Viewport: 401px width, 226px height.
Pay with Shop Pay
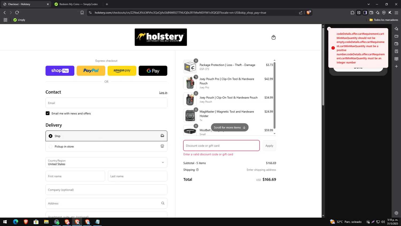(60, 71)
